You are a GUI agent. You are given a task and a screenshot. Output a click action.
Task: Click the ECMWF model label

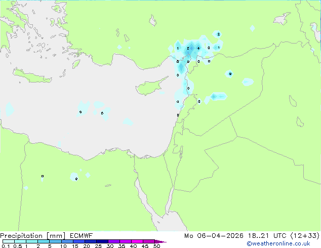pyautogui.click(x=82, y=236)
